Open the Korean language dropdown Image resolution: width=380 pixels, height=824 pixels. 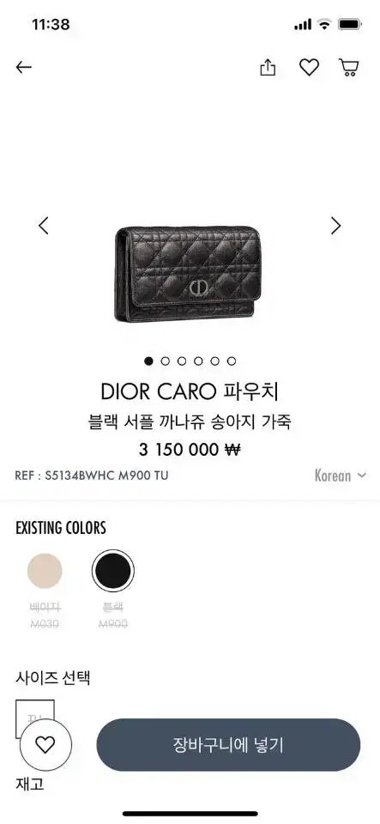point(340,476)
